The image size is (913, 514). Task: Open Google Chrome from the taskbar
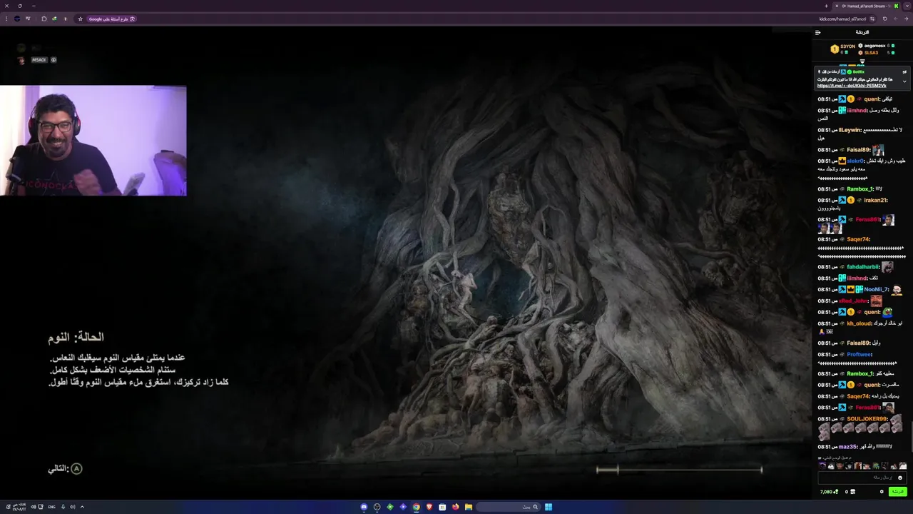pos(416,507)
